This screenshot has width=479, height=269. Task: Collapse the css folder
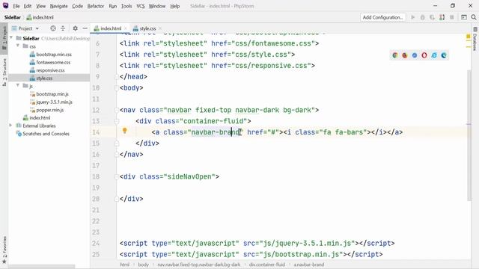click(x=18, y=46)
